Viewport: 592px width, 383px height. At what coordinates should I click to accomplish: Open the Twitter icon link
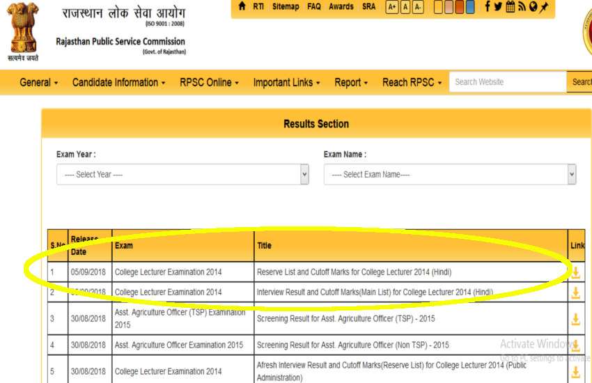coord(499,7)
